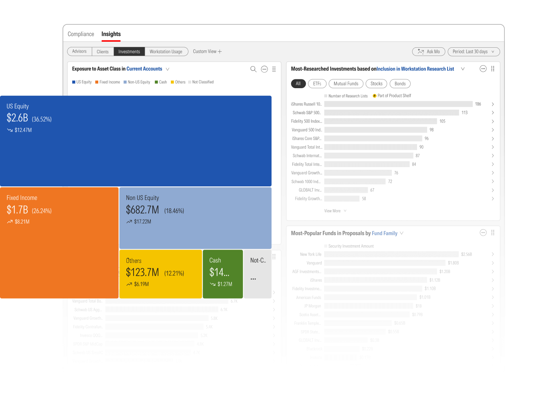
Task: Click the US Equity legend color swatch
Action: pyautogui.click(x=74, y=82)
